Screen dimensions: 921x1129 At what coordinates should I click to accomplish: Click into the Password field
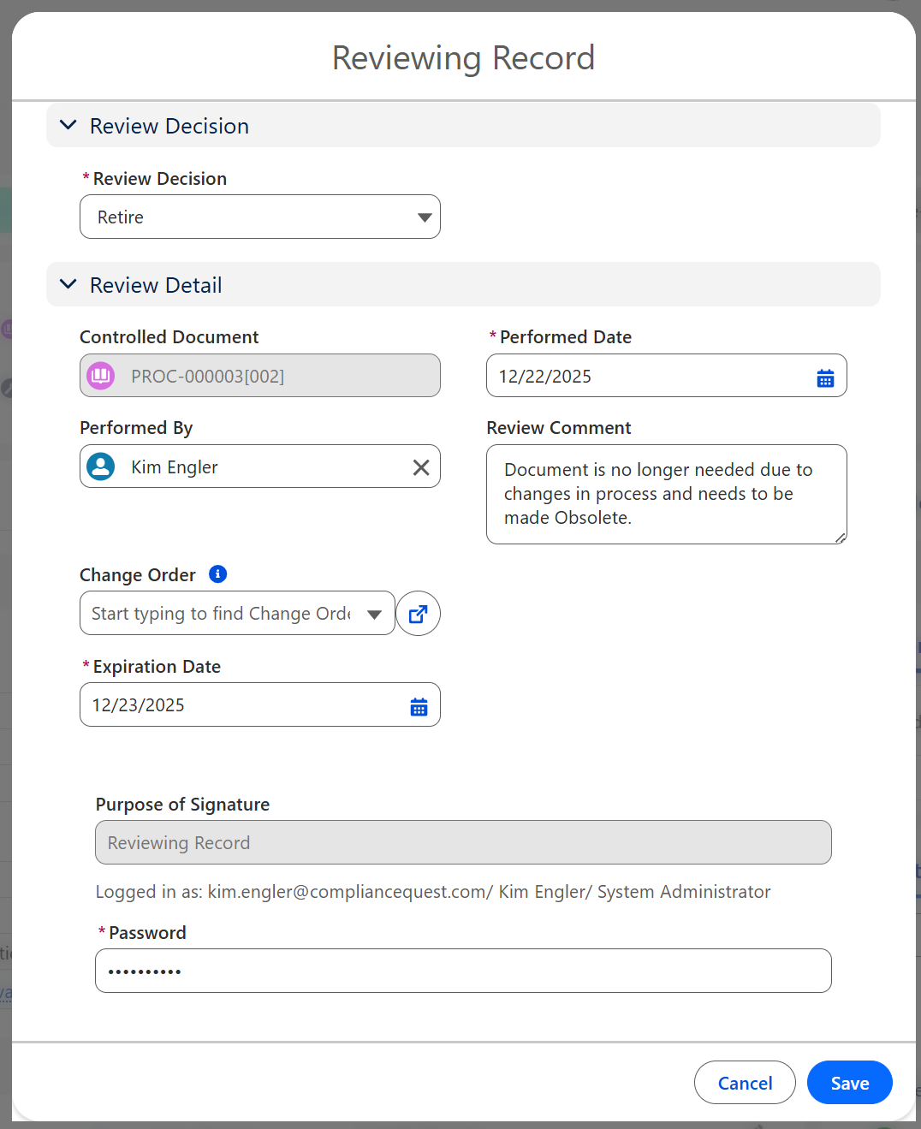click(x=462, y=971)
